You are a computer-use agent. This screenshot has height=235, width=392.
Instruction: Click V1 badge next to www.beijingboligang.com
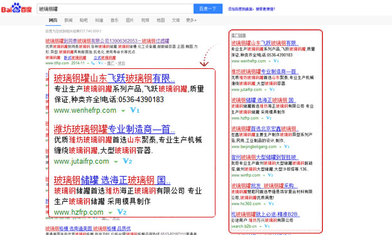[286, 147]
